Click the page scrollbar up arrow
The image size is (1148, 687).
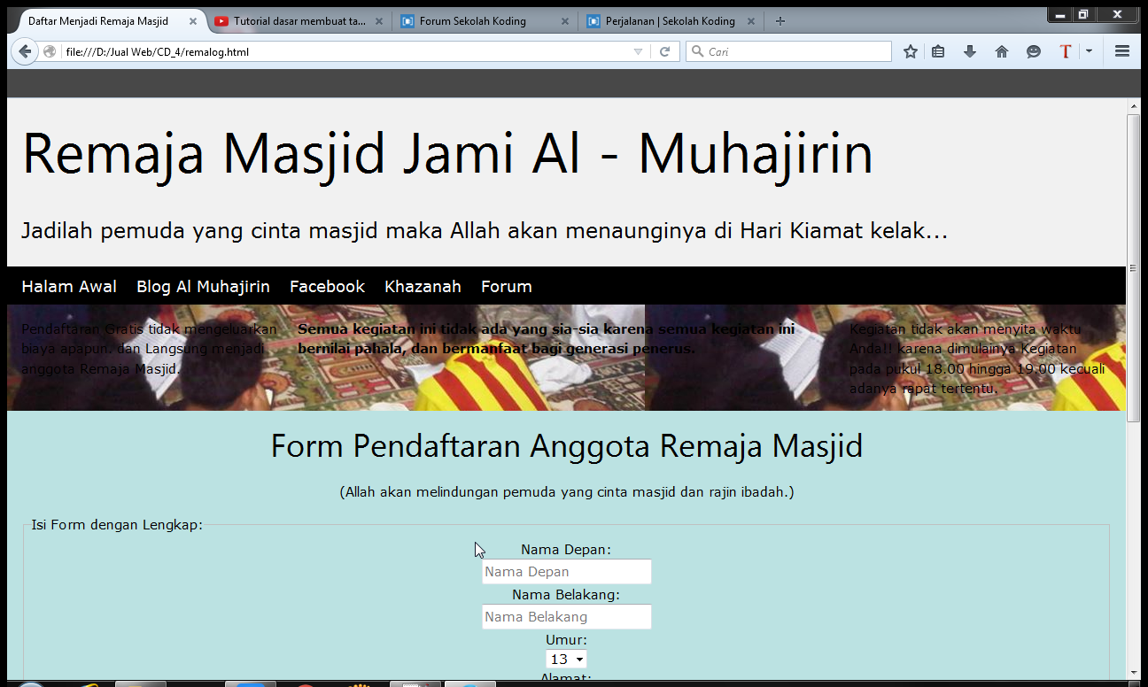click(x=1133, y=105)
